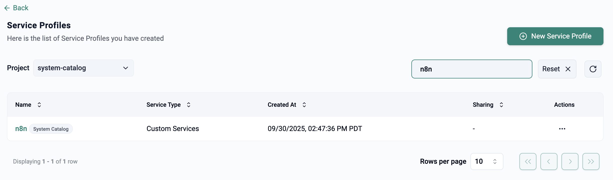This screenshot has height=180, width=613.
Task: Click the System Catalog badge
Action: coord(51,129)
